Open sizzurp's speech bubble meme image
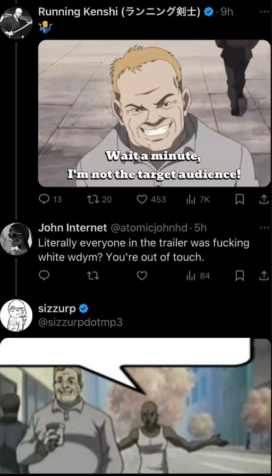 click(135, 406)
